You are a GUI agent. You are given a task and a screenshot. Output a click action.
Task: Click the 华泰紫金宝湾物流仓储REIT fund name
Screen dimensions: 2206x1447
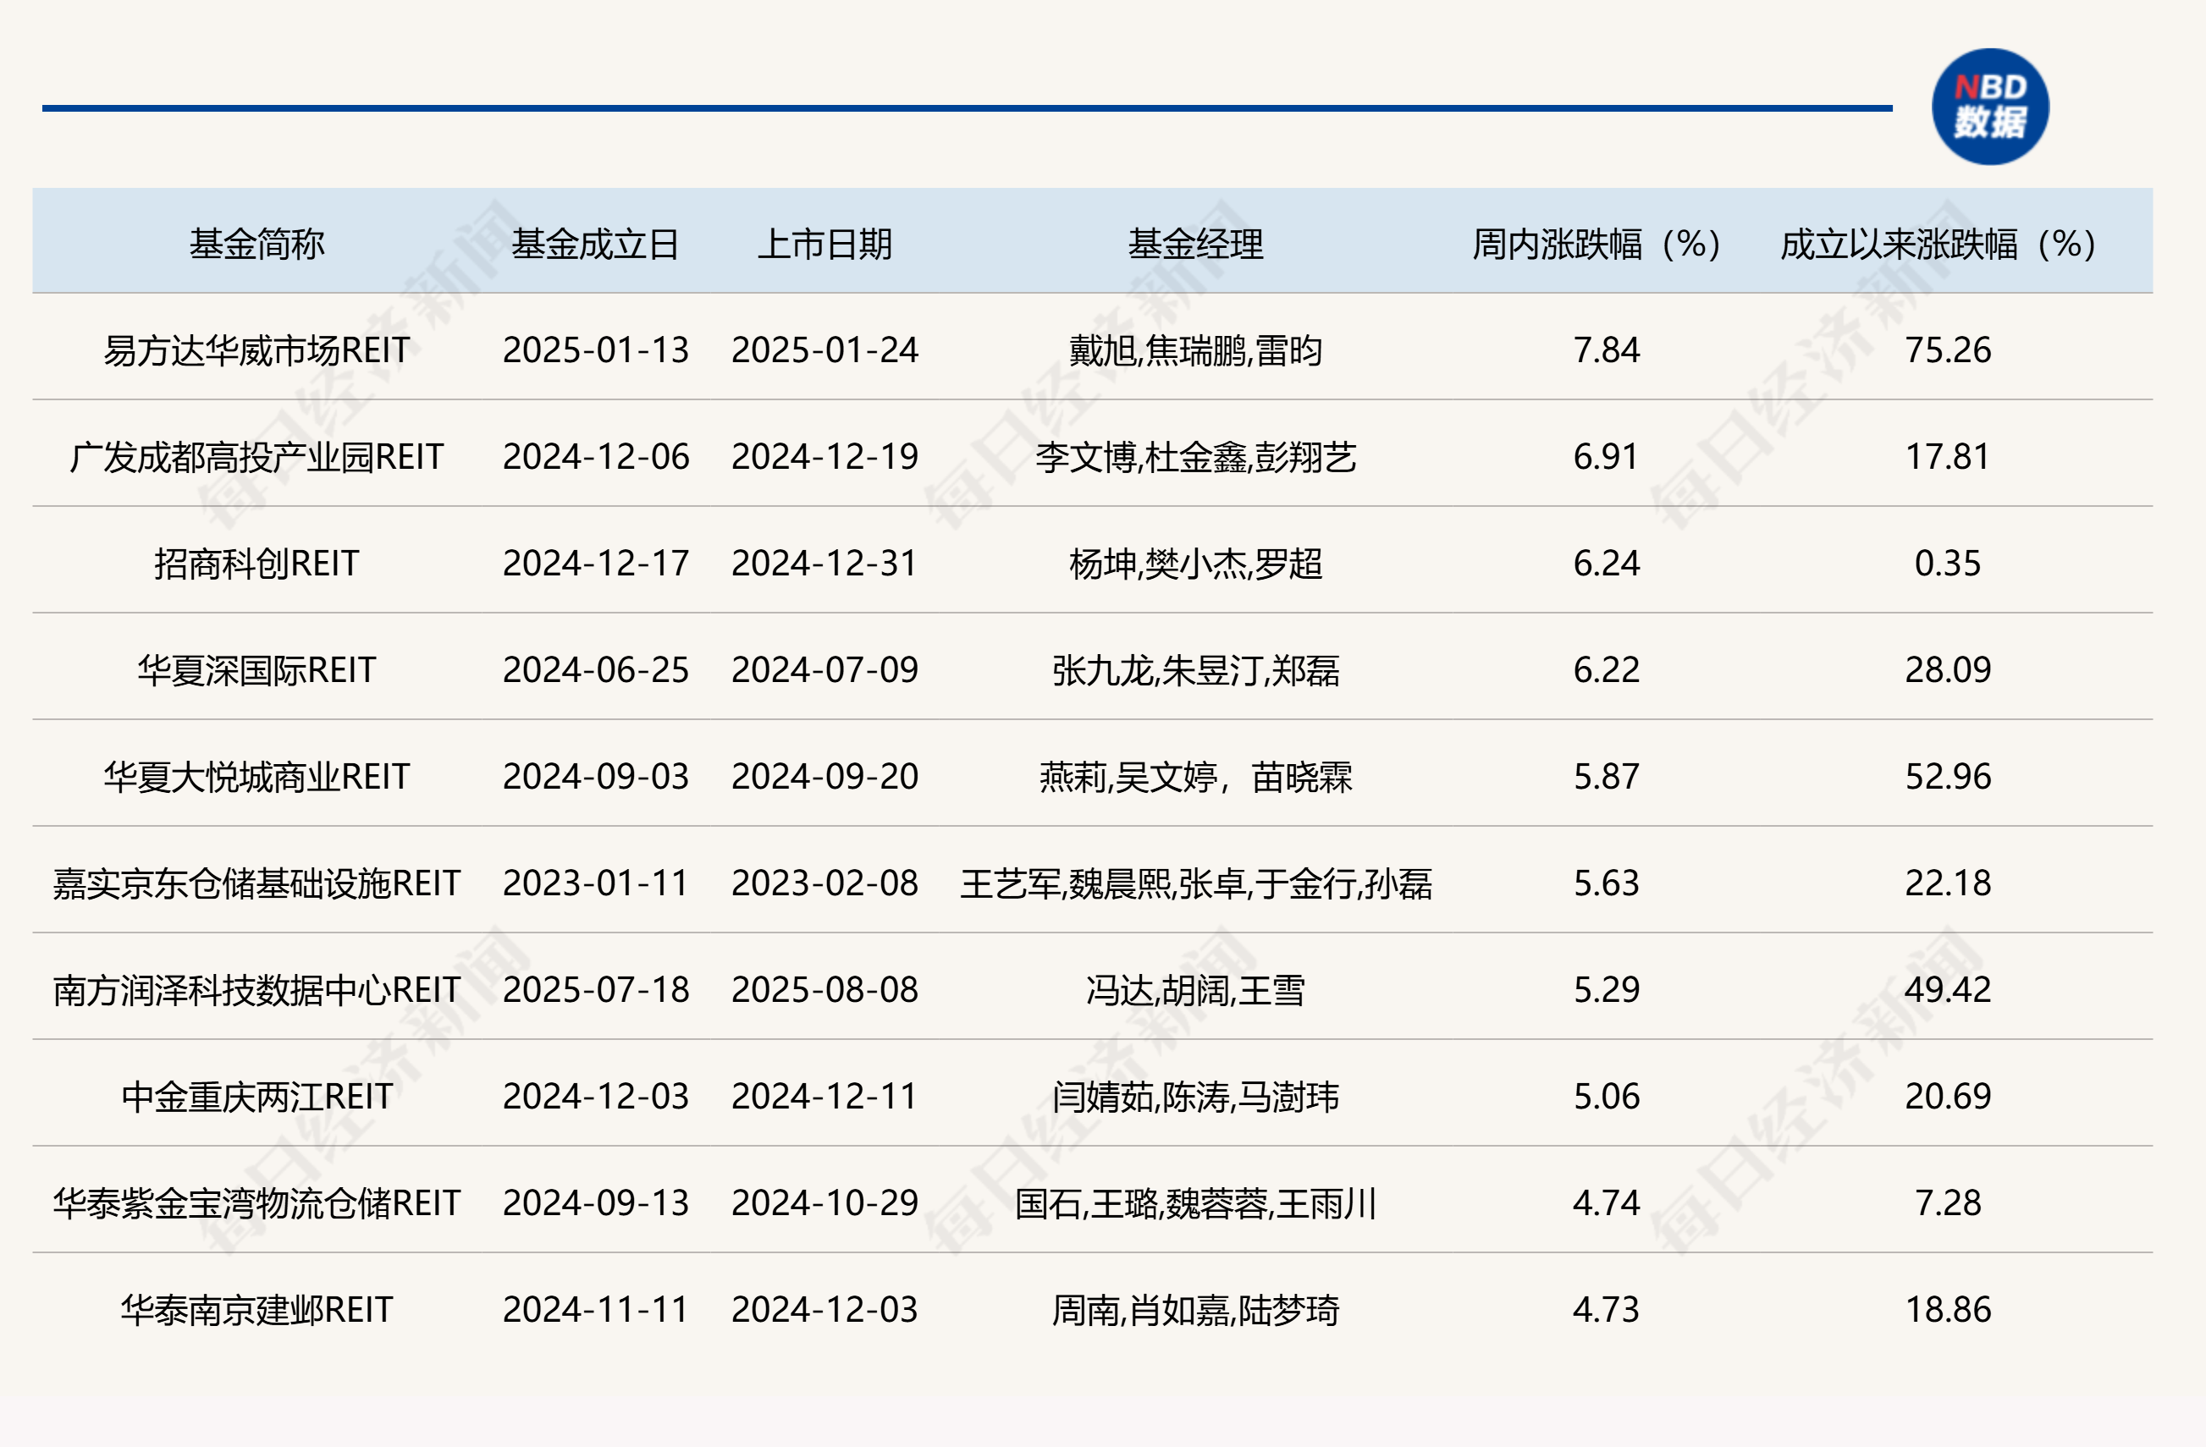click(256, 1202)
